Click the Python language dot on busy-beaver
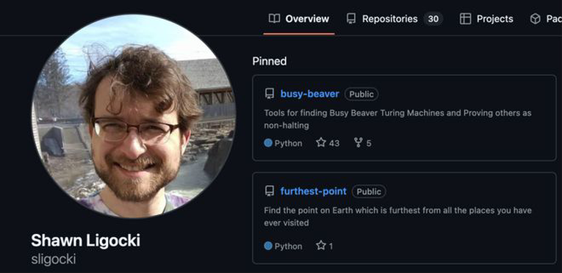562x273 pixels. (x=268, y=143)
